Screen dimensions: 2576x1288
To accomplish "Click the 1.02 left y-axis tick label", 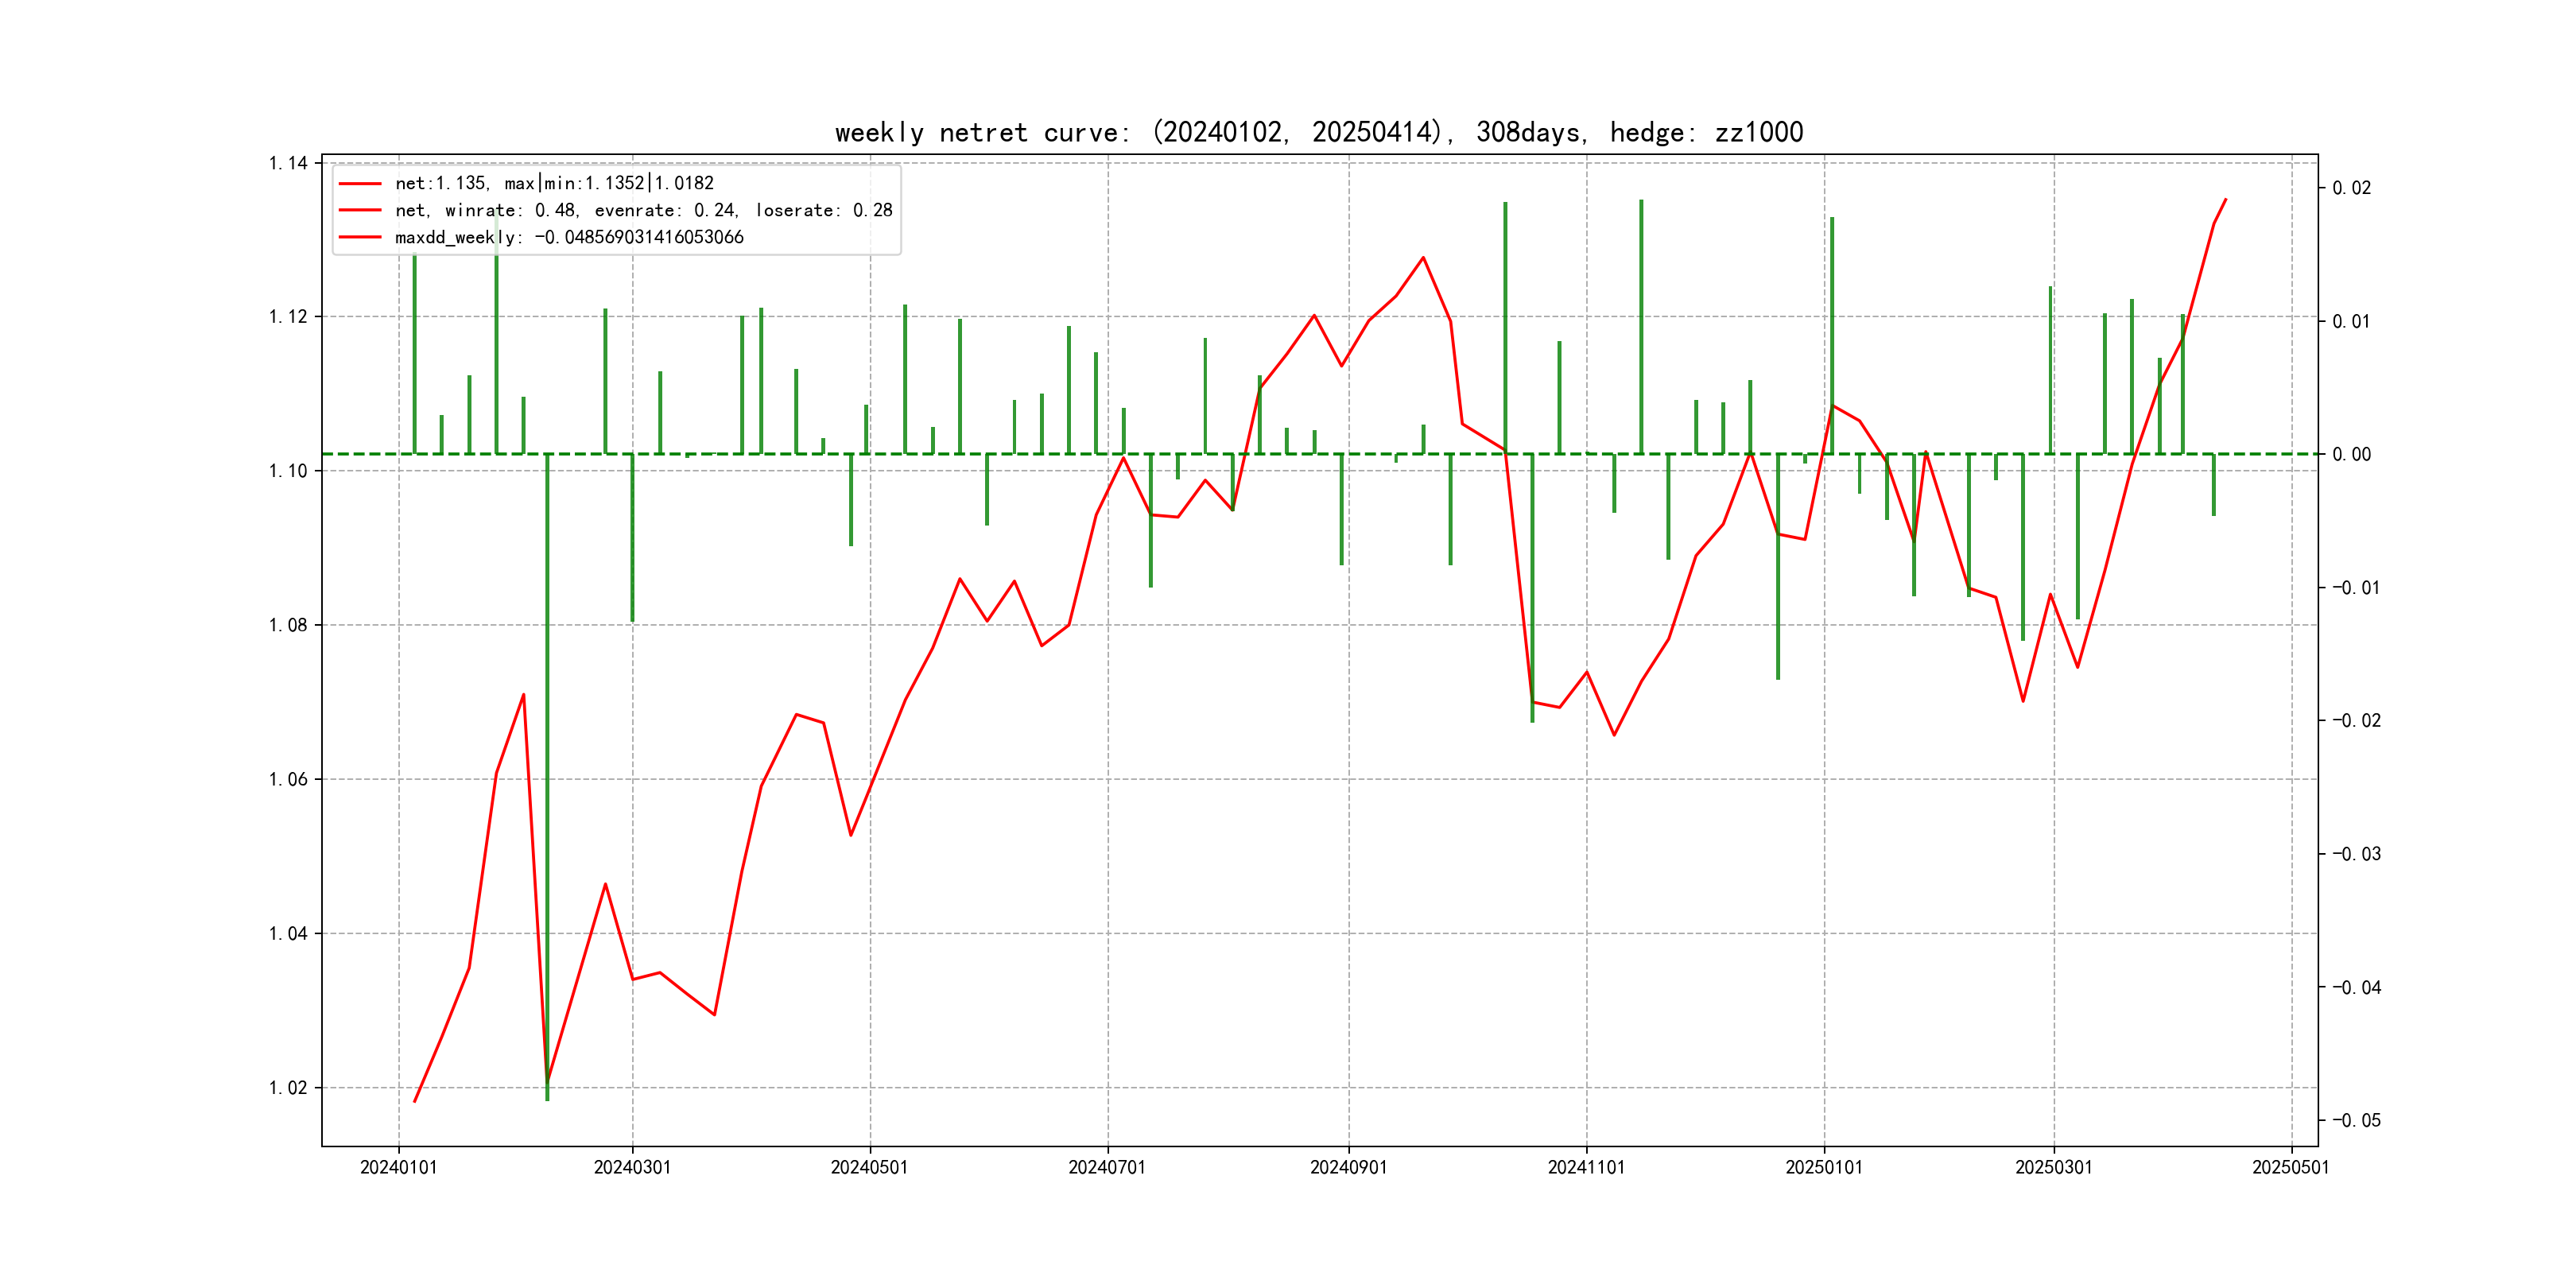I will click(x=288, y=1088).
